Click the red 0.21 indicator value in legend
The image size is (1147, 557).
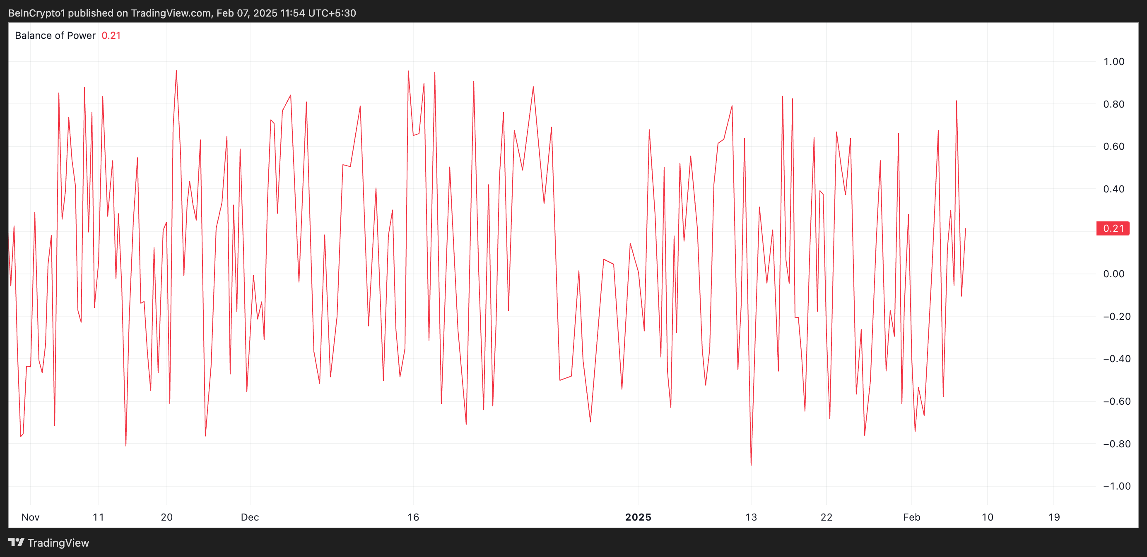click(111, 36)
